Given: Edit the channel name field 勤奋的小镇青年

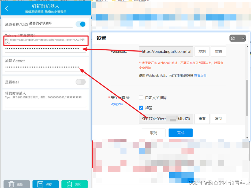Looking at the screenshot, I should point(51,23).
